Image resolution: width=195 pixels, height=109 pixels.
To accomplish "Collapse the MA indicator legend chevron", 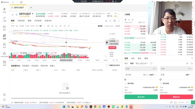I will click(12, 34).
